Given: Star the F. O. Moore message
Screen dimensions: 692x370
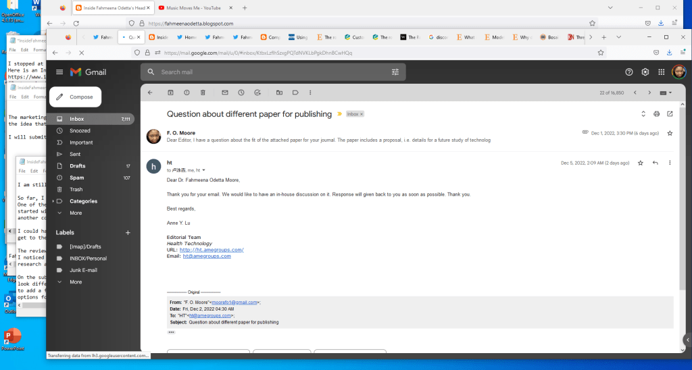Looking at the screenshot, I should tap(669, 133).
